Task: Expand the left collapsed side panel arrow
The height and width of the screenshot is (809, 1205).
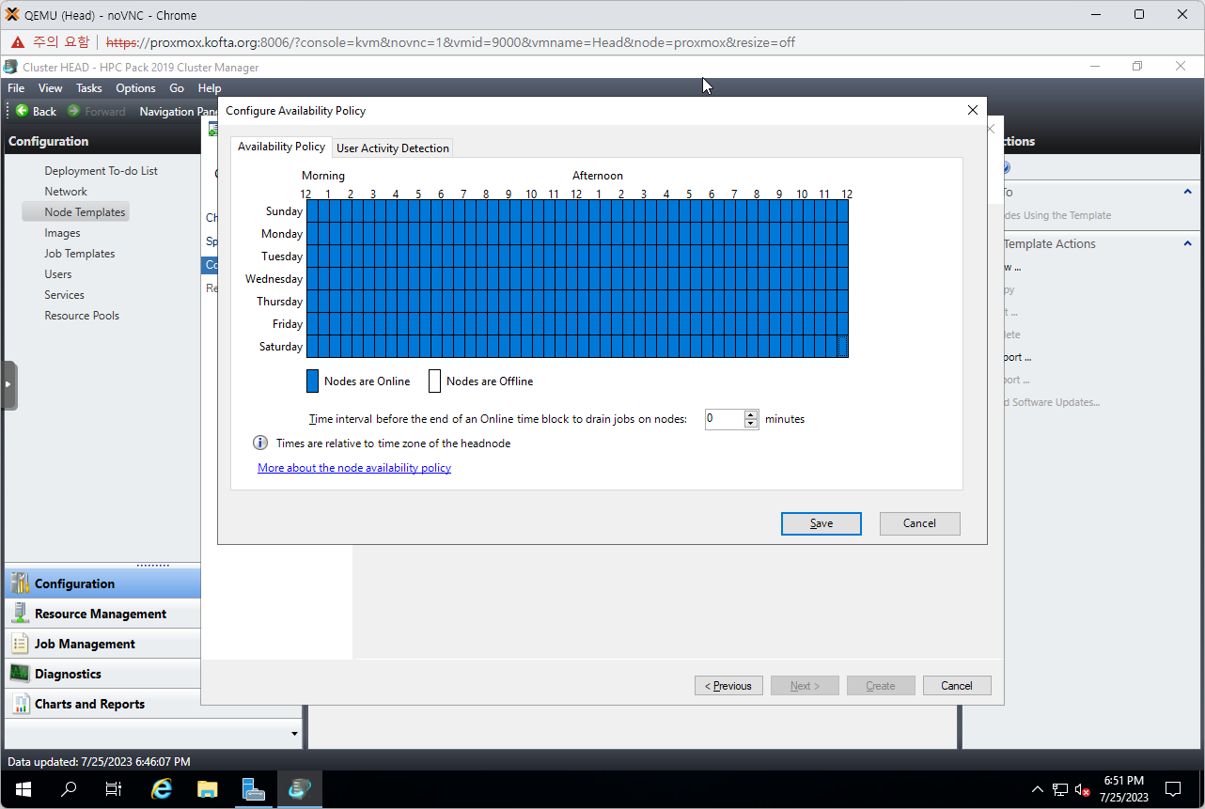Action: point(8,385)
